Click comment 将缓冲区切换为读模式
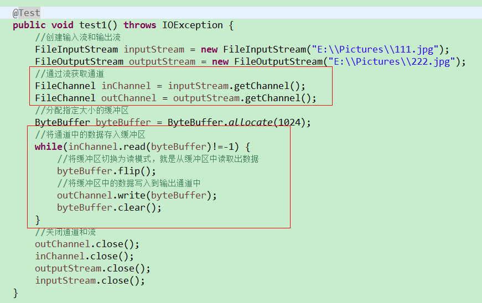 tap(158, 159)
